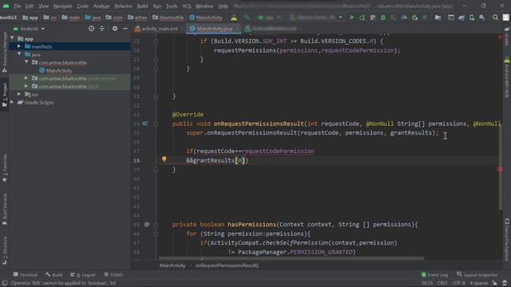Click Sync Project with Gradle icon

click(x=461, y=18)
